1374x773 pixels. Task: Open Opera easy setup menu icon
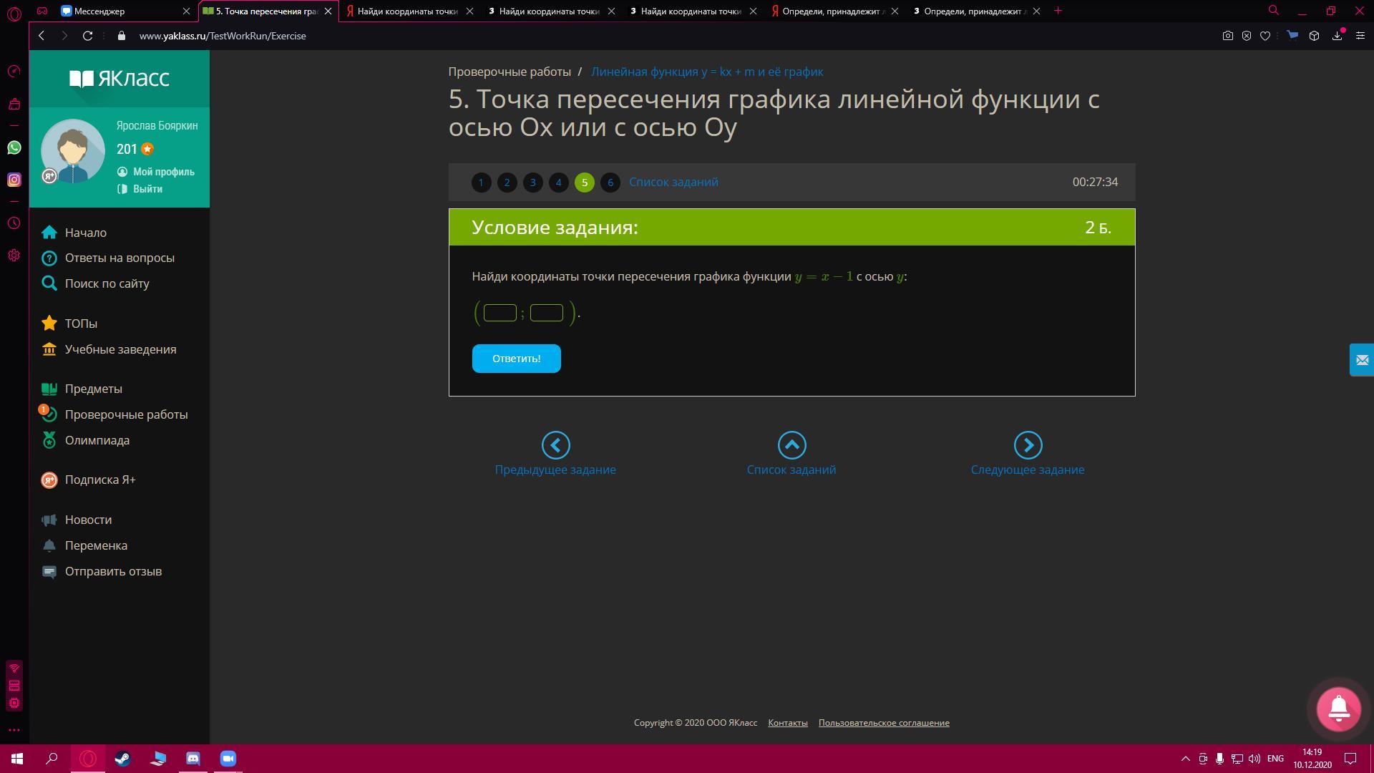pos(1360,36)
